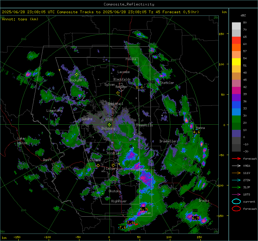Click the Stettler city label
The height and width of the screenshot is (241, 258).
point(167,83)
